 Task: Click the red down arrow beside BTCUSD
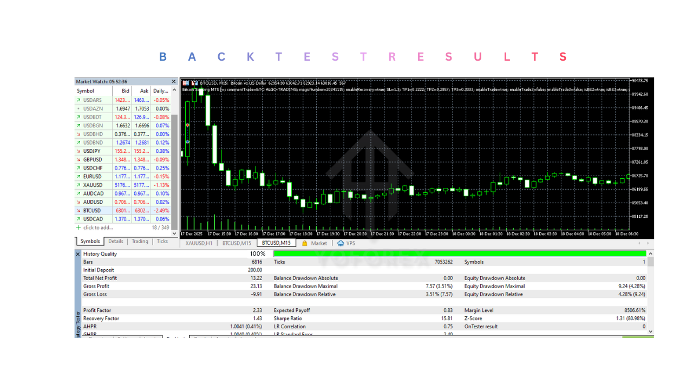coord(79,210)
